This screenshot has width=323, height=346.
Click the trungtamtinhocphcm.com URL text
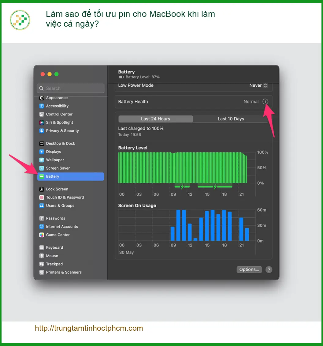pos(89,328)
